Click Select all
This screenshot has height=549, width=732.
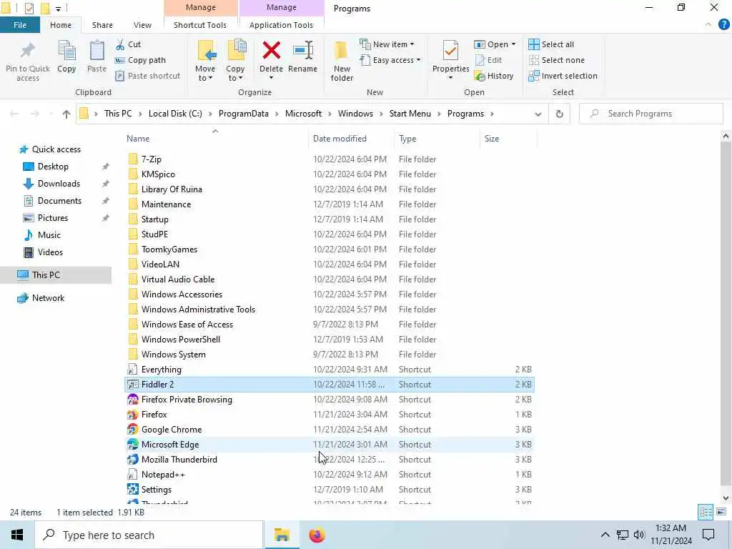pyautogui.click(x=551, y=44)
